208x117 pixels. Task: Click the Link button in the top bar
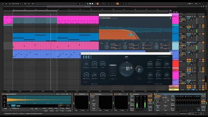click(3, 4)
